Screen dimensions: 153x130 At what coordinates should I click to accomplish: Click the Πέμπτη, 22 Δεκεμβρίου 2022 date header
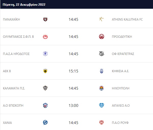[x=24, y=5]
